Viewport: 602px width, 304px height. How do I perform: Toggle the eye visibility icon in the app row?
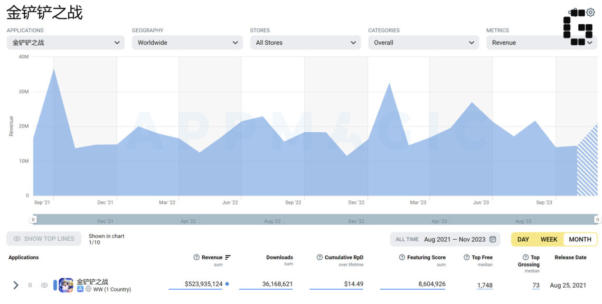(x=44, y=285)
